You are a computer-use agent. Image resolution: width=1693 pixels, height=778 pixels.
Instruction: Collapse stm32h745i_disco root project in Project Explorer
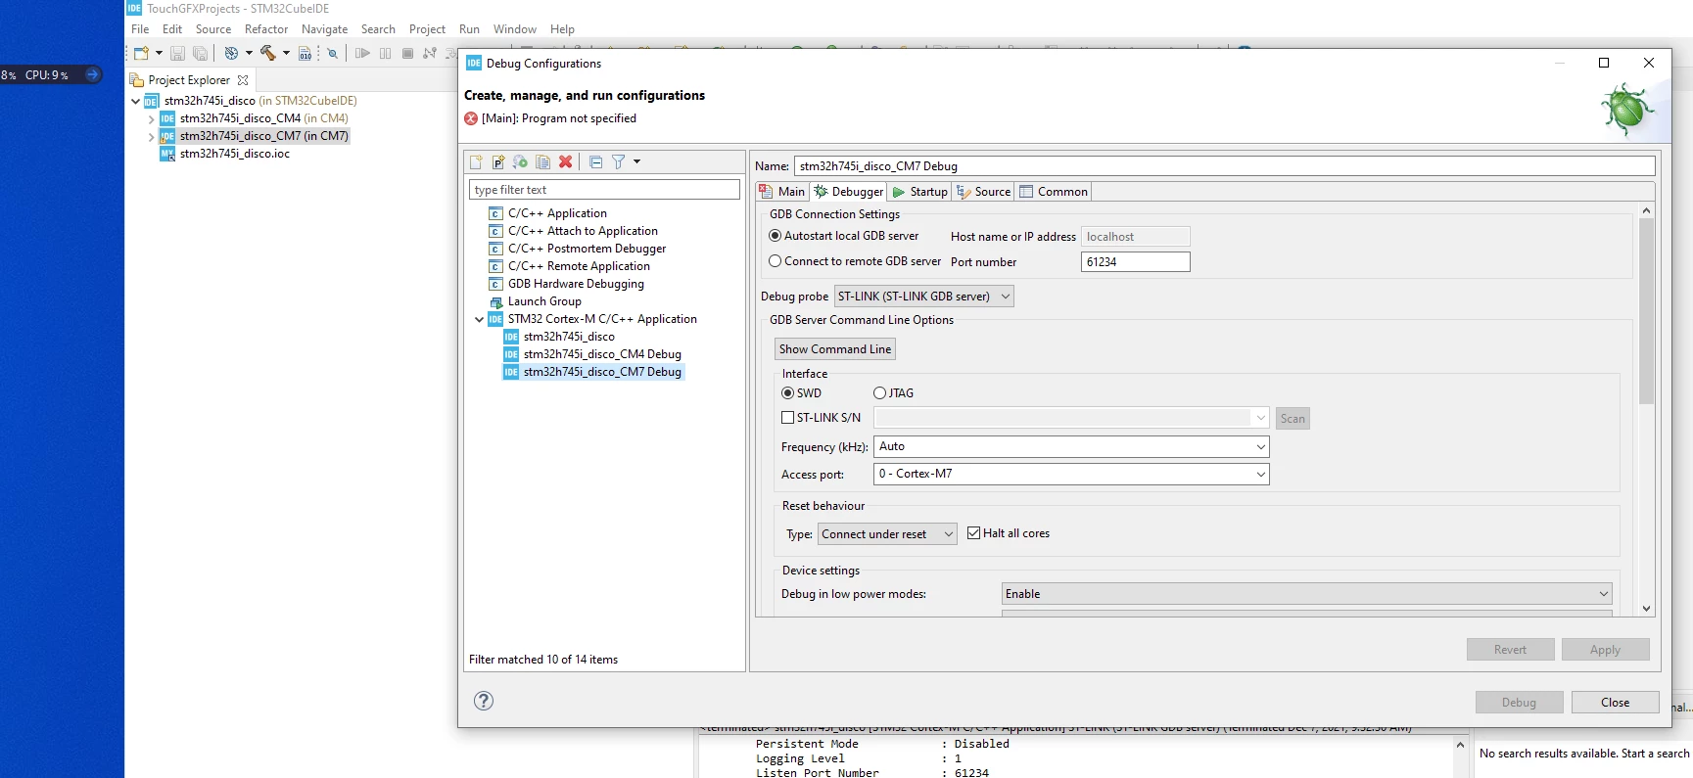[x=135, y=101]
